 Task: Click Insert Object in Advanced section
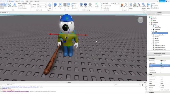coord(131,6)
